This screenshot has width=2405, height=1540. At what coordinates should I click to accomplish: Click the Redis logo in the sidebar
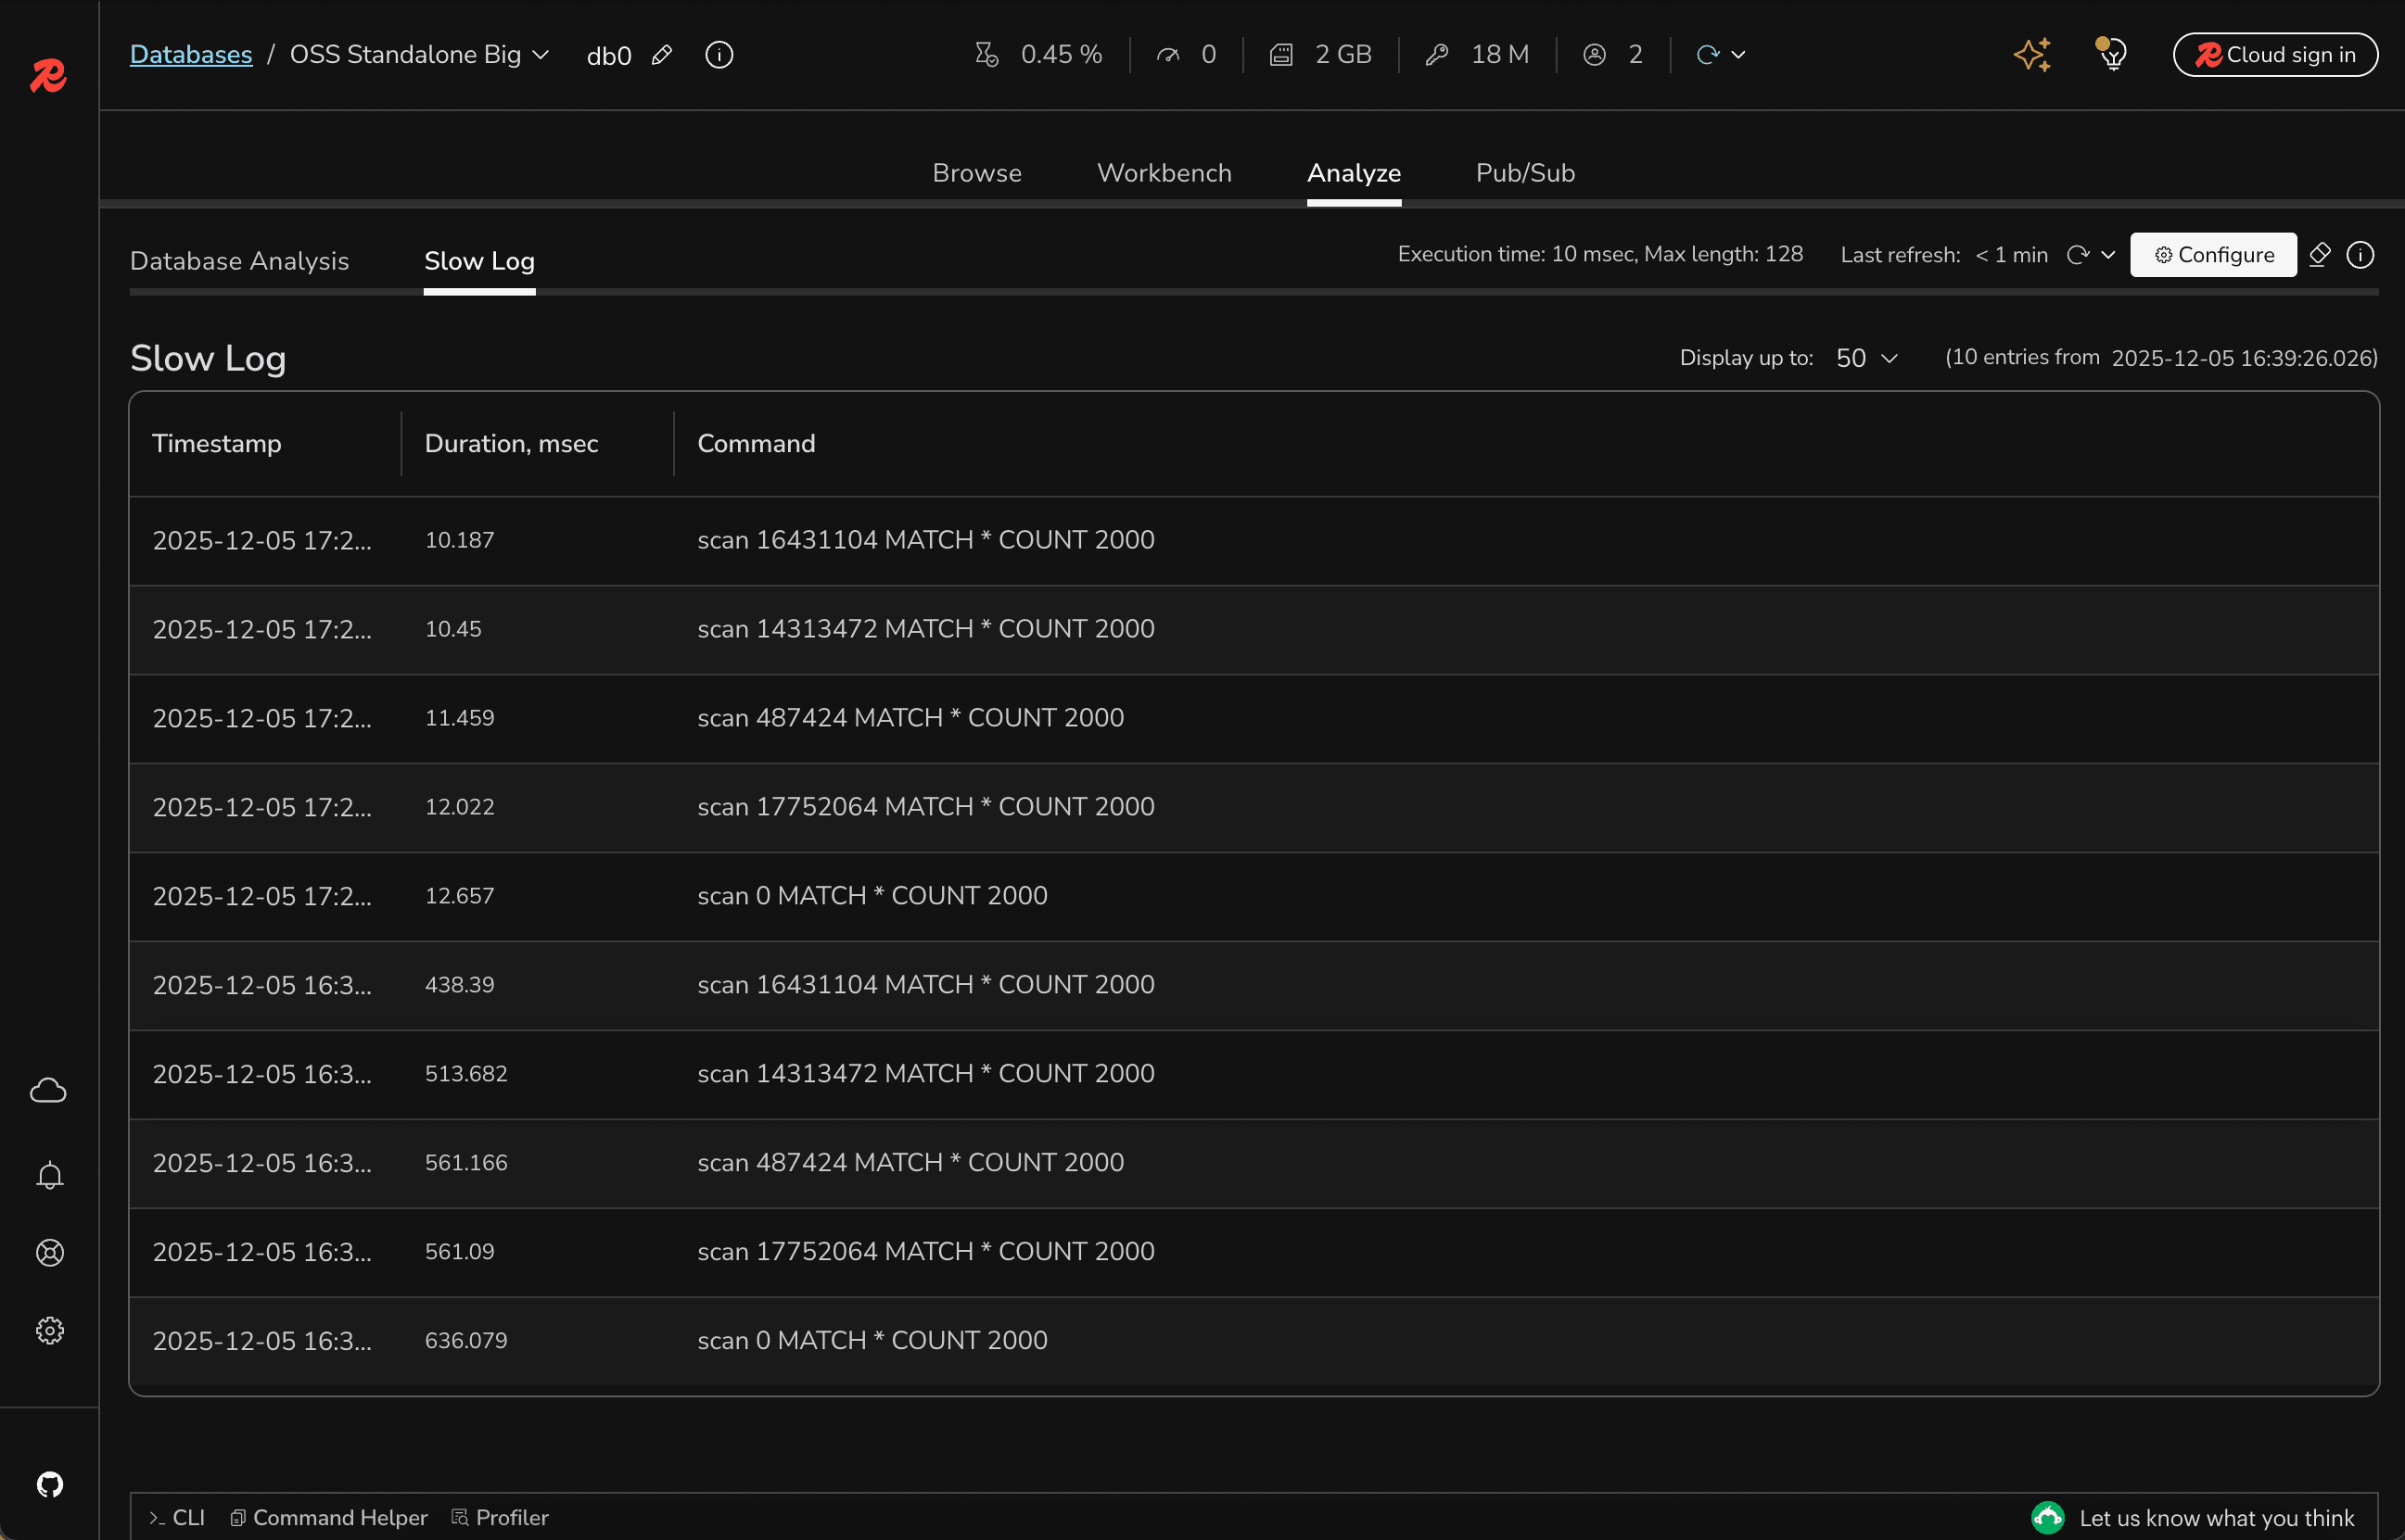click(x=48, y=75)
